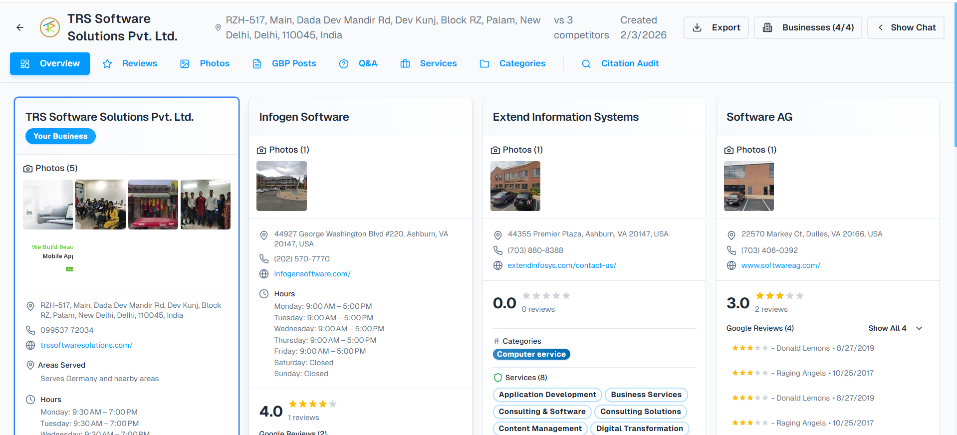
Task: Select the Content Management tag
Action: (540, 429)
